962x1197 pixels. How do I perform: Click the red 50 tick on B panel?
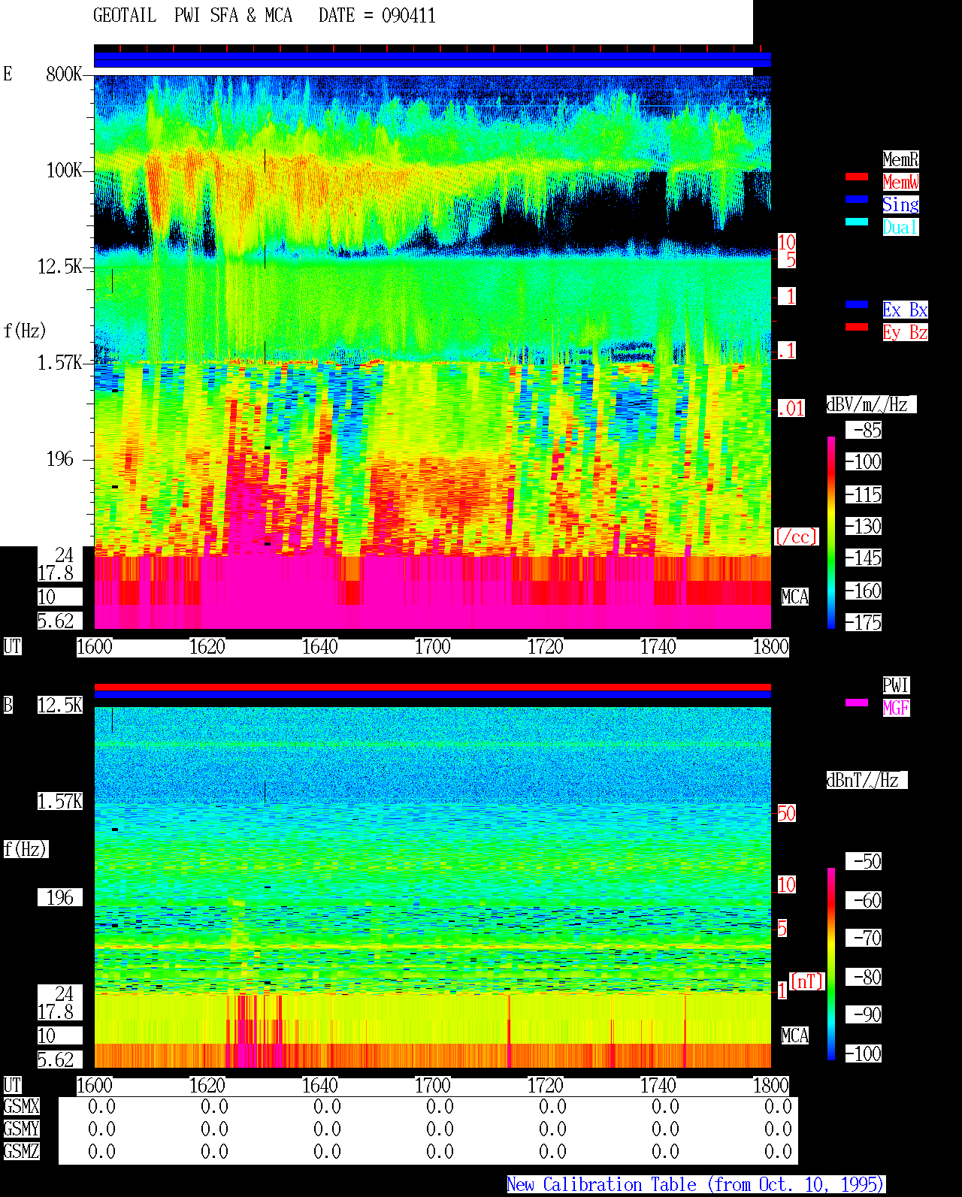click(x=786, y=813)
